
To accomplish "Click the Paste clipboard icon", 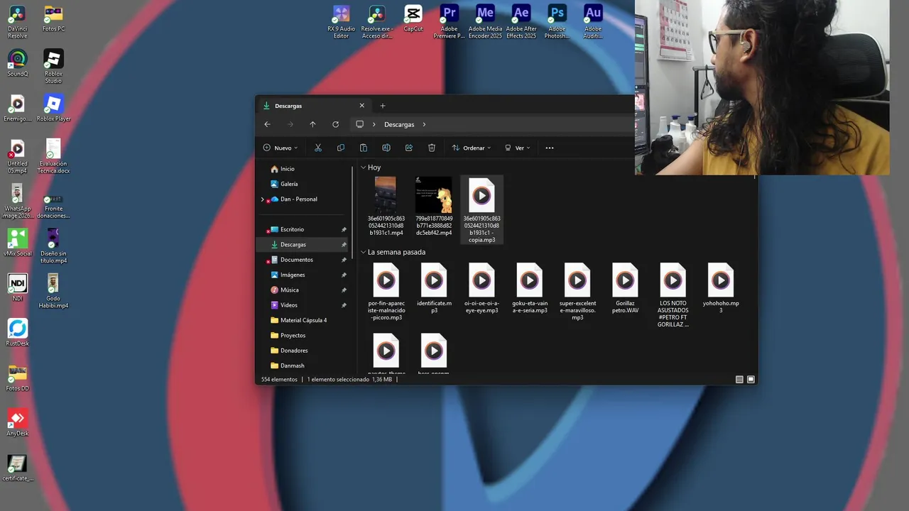I will tap(364, 148).
